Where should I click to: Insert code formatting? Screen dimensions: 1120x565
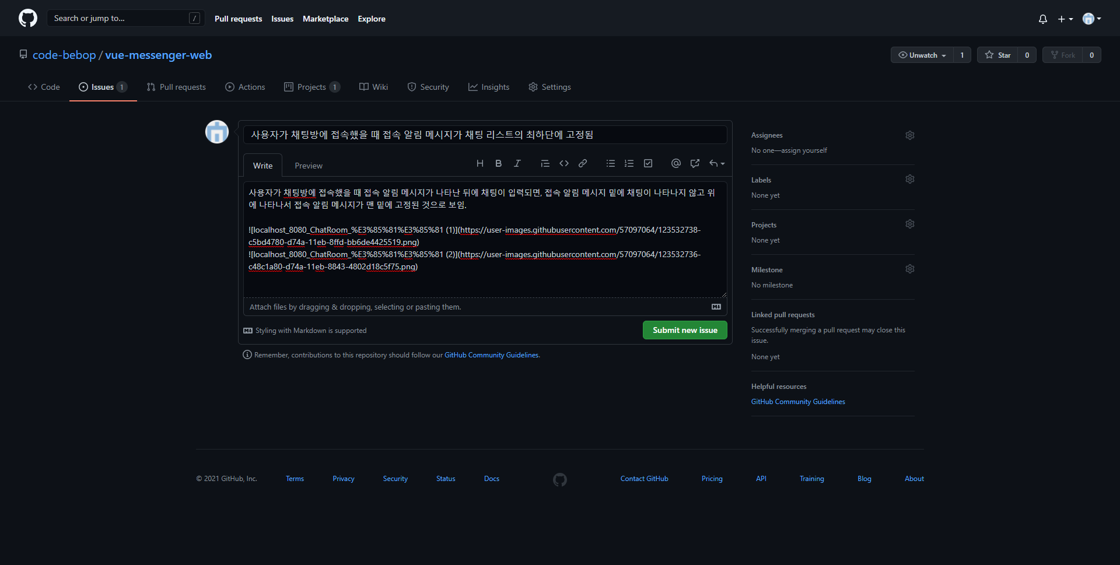point(564,163)
